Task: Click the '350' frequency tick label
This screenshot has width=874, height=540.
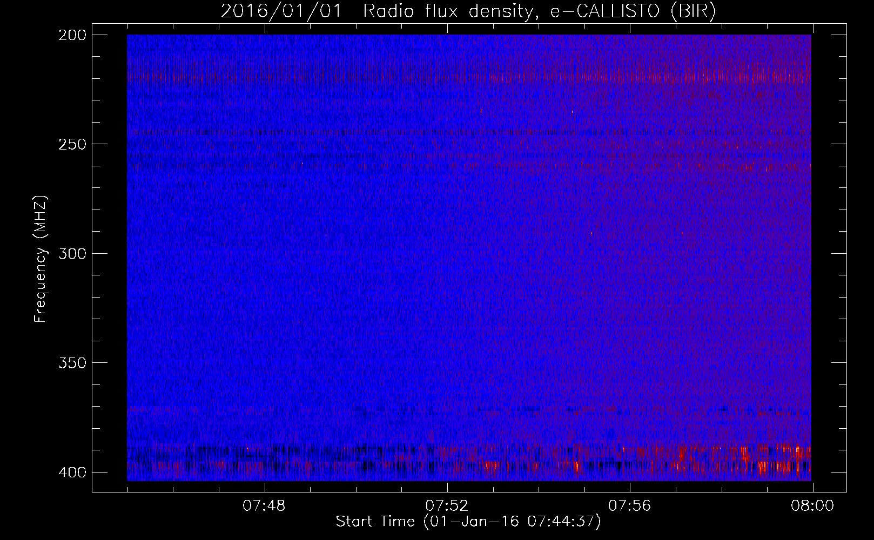Action: 72,363
